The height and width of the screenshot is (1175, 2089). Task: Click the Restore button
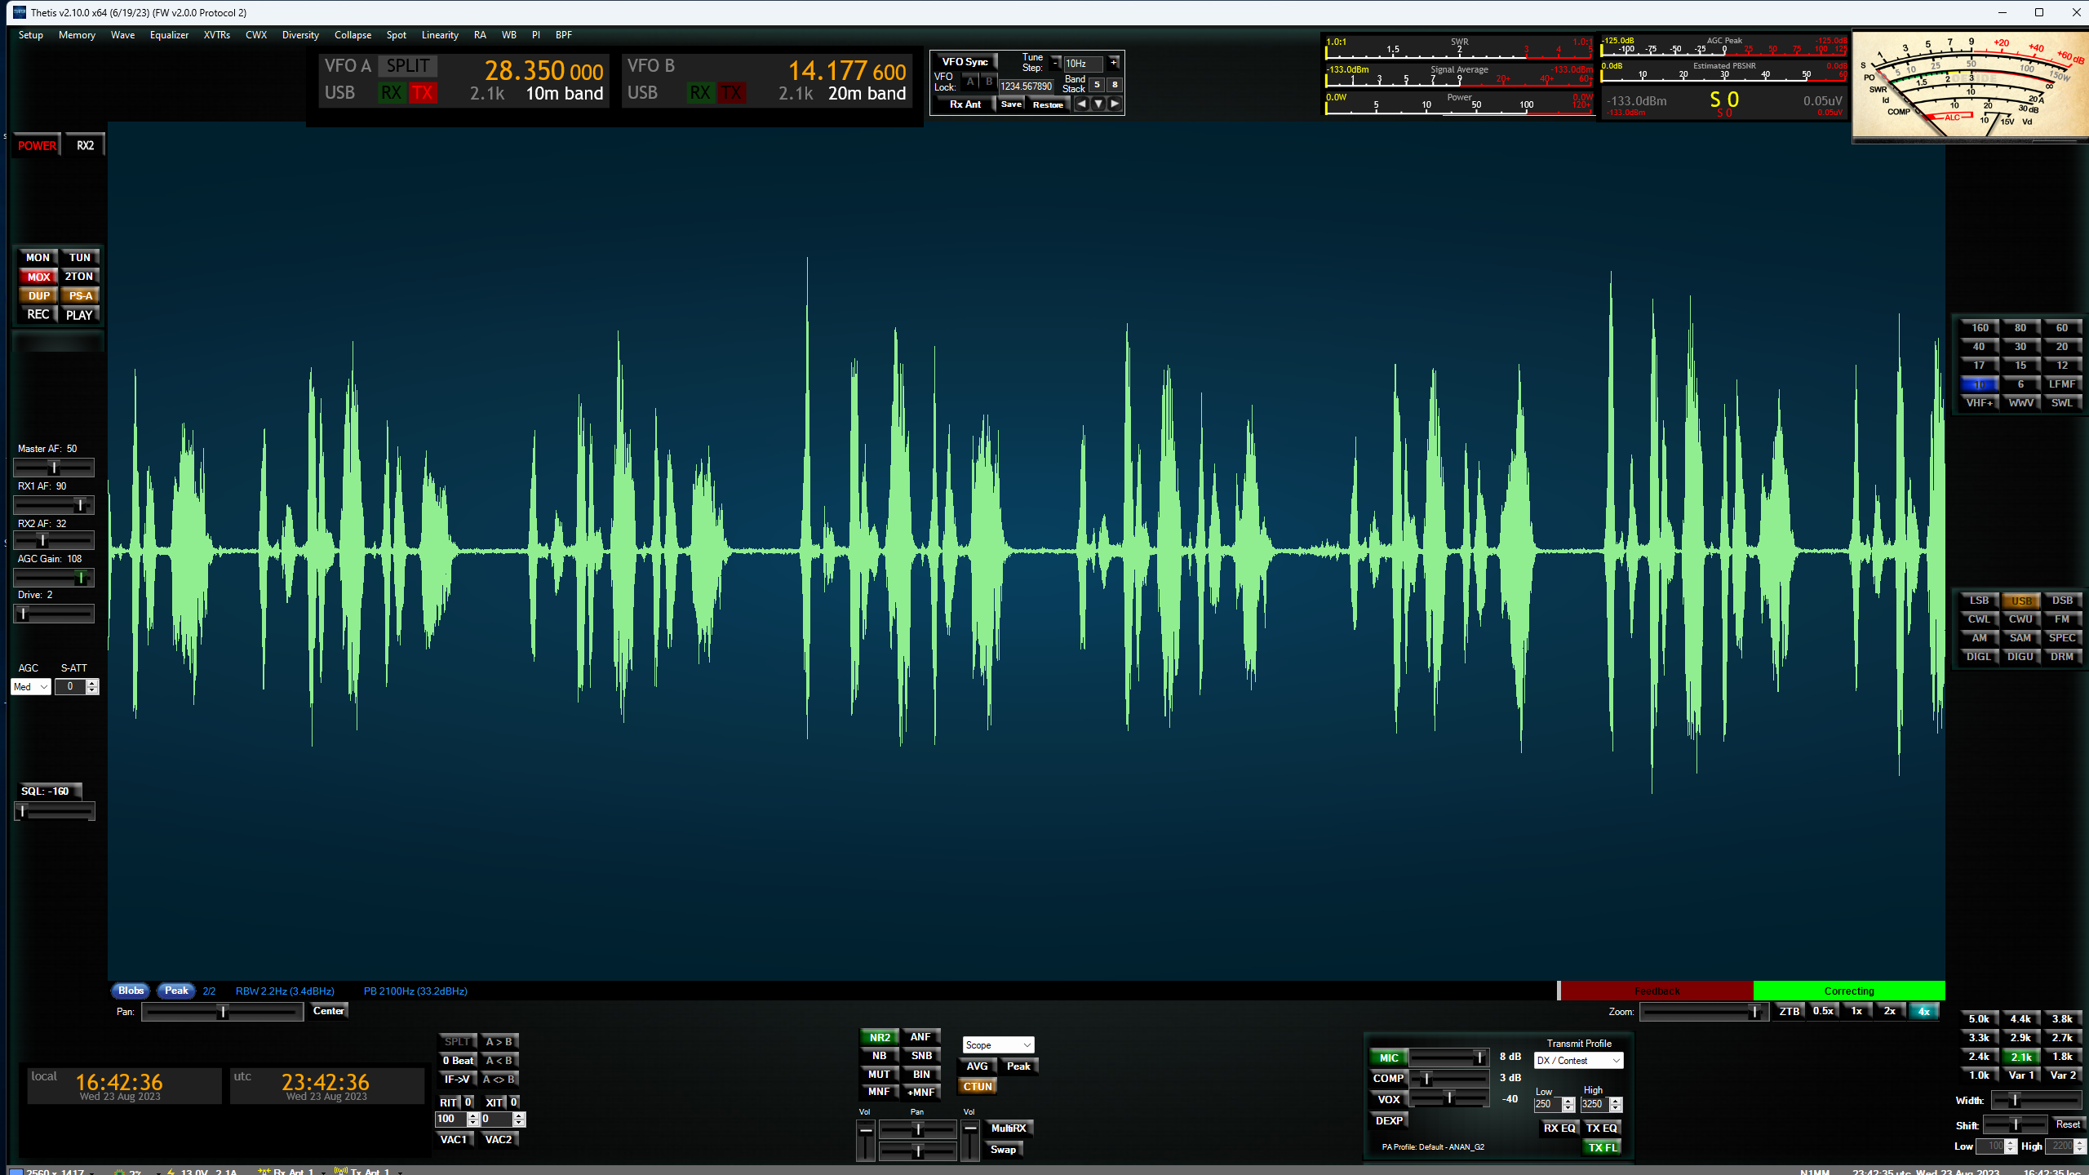(x=1048, y=104)
